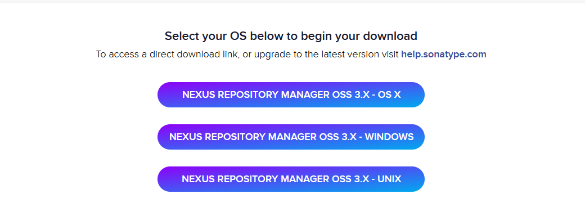Visit help.sonatype.com for direct download link

(444, 54)
